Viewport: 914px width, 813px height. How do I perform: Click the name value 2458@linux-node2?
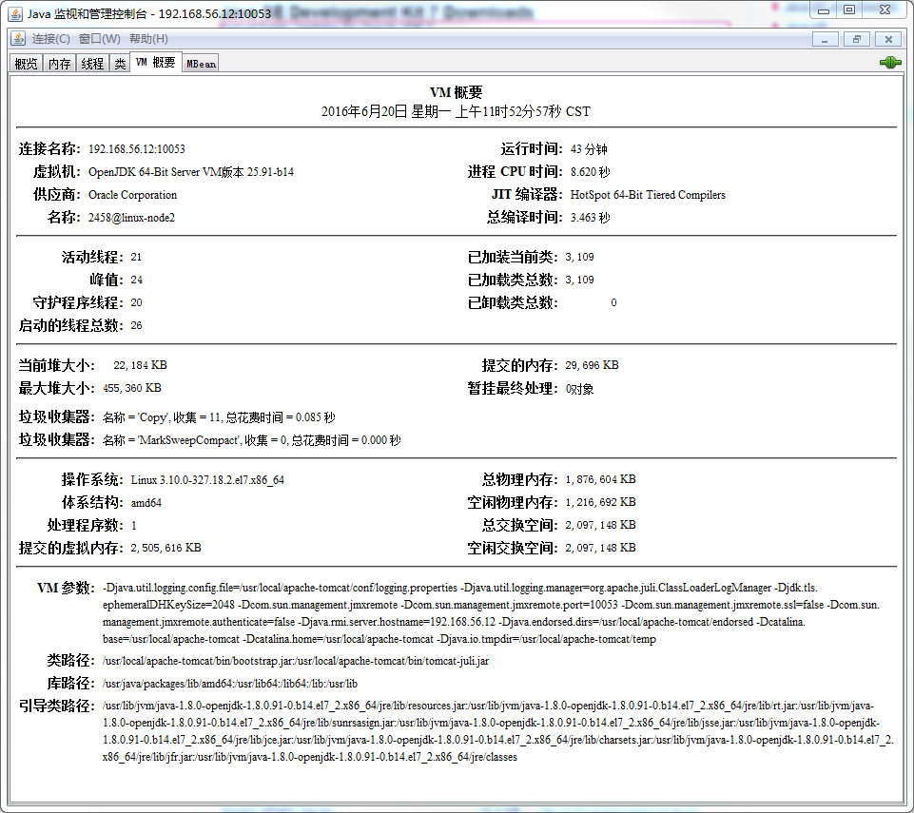(x=131, y=218)
